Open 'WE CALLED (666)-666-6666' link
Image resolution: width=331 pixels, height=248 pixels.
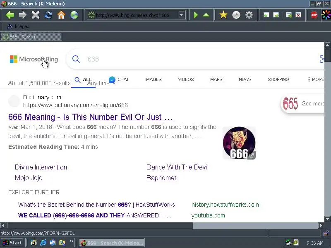point(95,215)
